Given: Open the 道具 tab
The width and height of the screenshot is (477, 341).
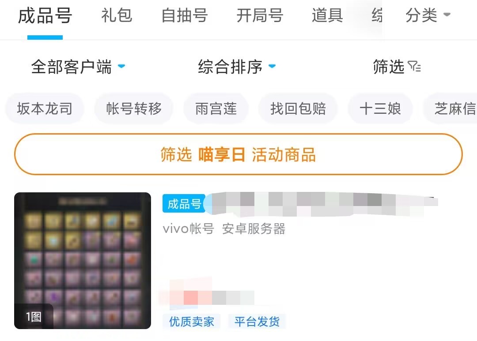Looking at the screenshot, I should pos(327,15).
